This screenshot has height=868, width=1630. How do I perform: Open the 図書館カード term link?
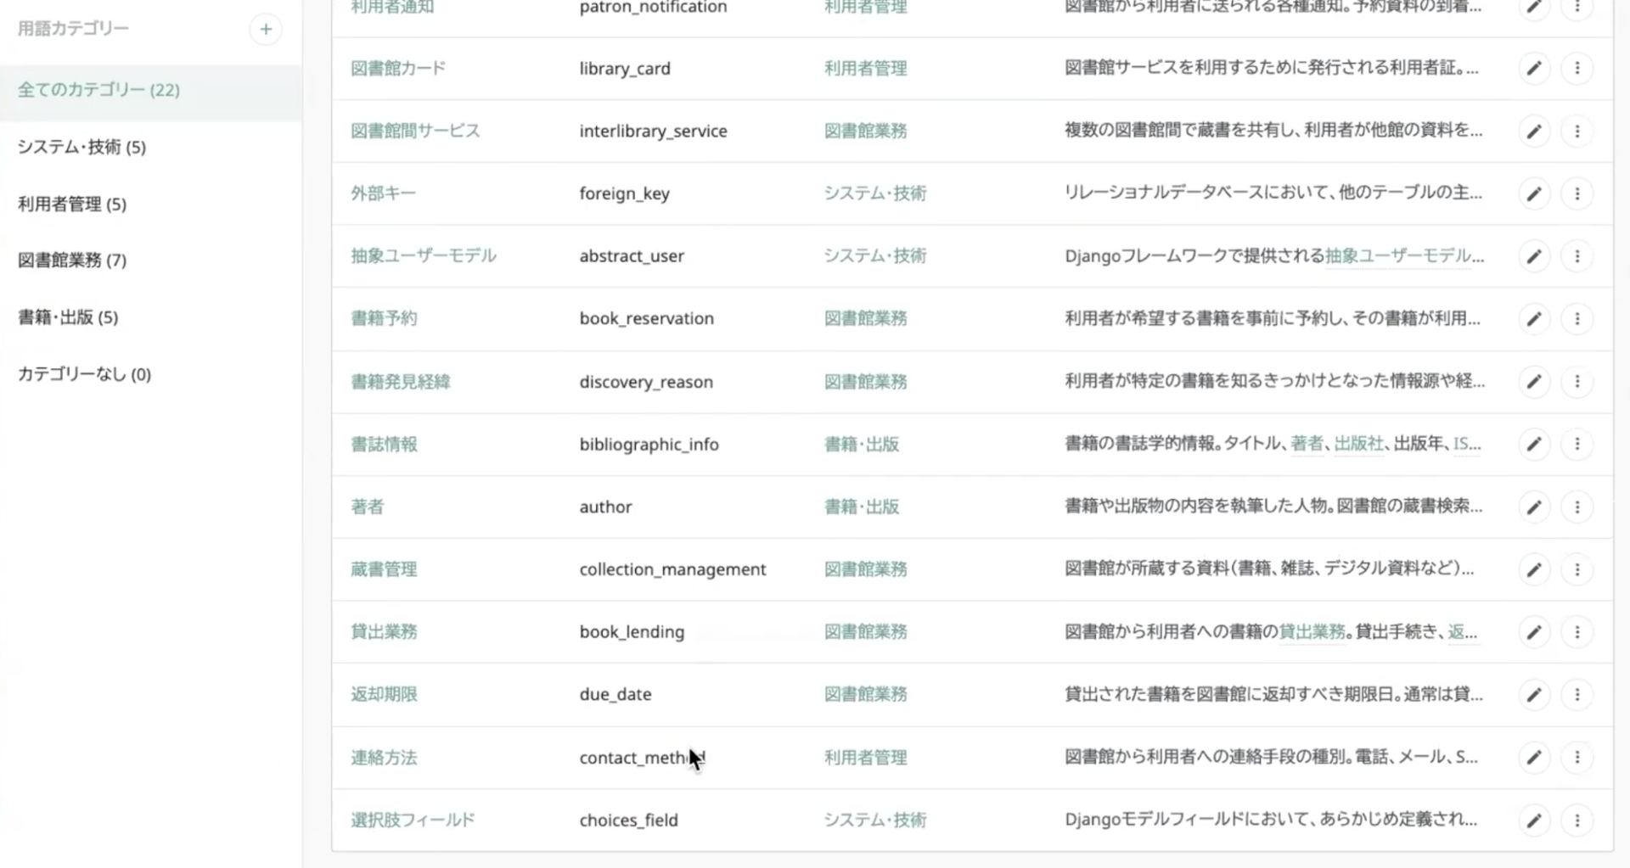(x=398, y=69)
